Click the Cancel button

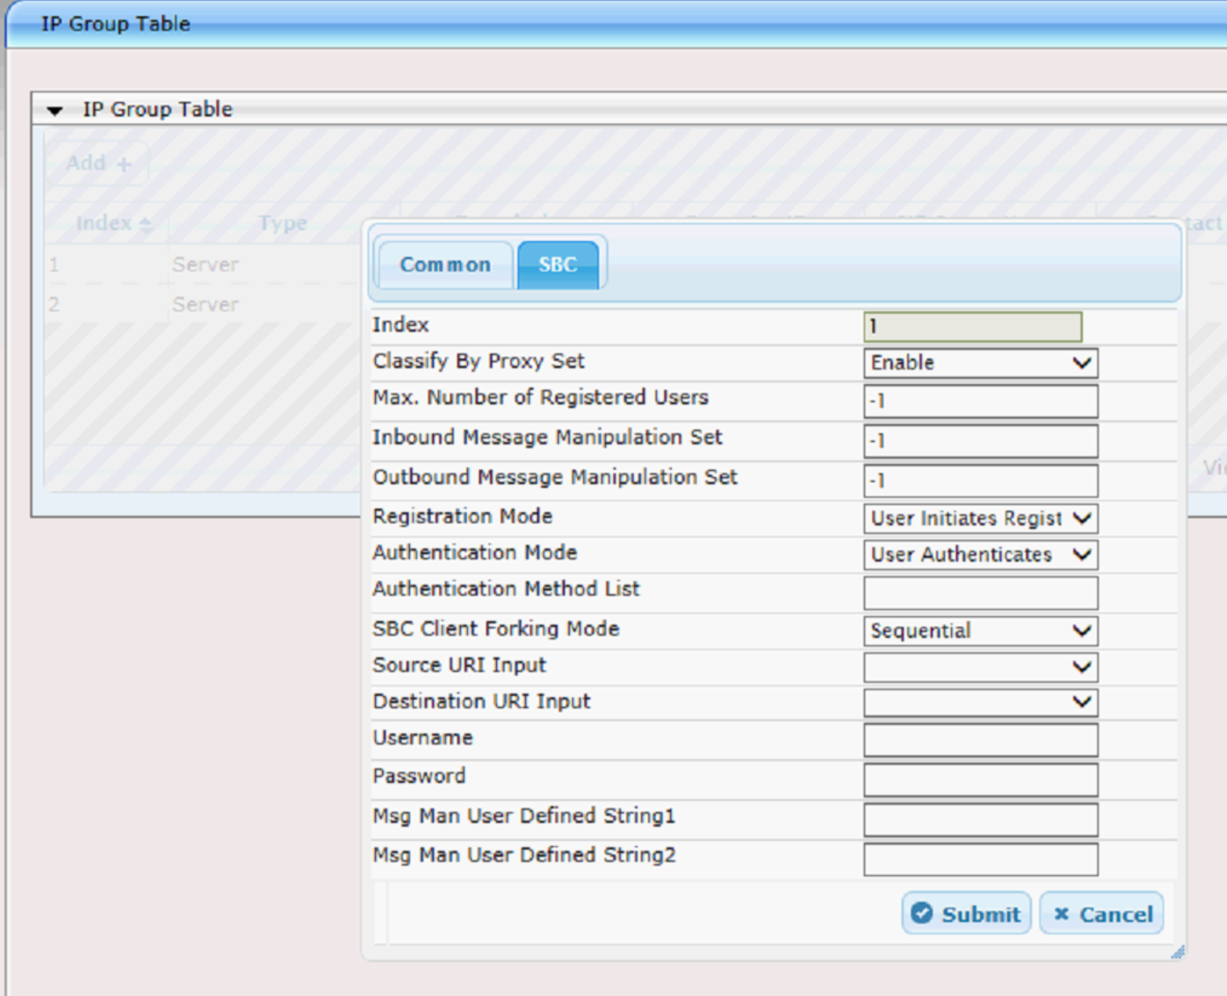coord(1101,912)
